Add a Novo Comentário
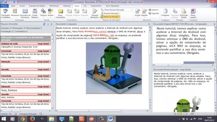 point(60,14)
